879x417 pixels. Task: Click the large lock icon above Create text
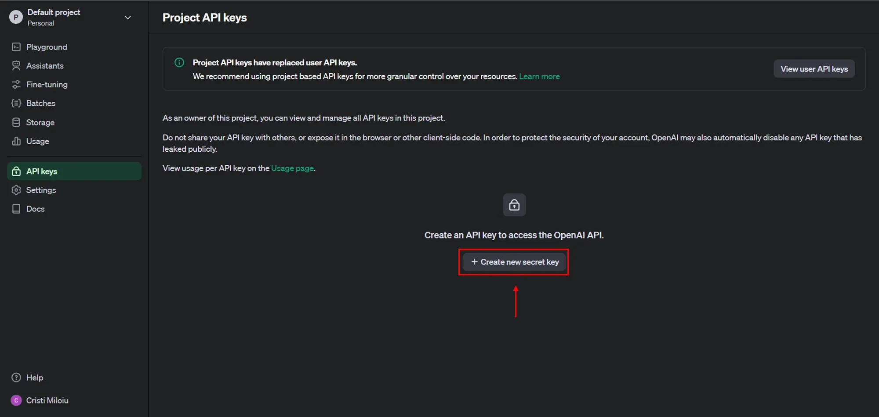[514, 205]
